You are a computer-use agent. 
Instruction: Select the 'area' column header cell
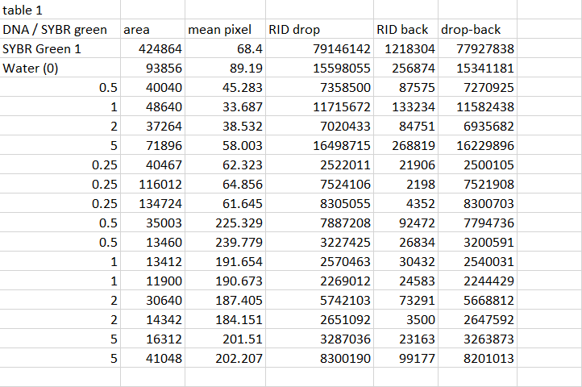pos(137,30)
